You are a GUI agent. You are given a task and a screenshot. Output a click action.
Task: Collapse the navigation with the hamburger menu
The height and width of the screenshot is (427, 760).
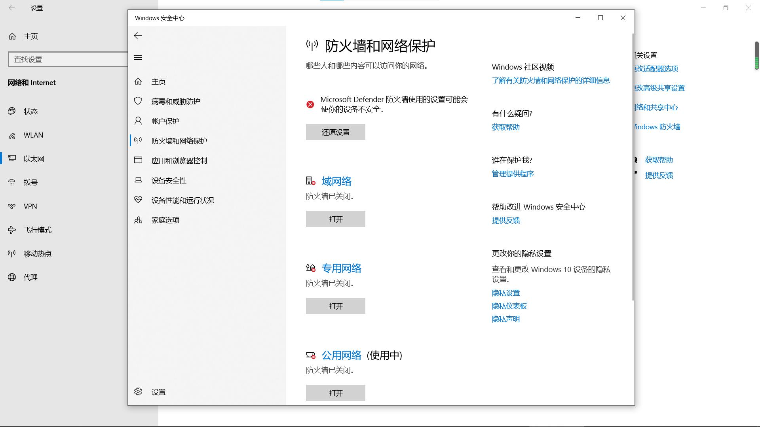pos(138,57)
